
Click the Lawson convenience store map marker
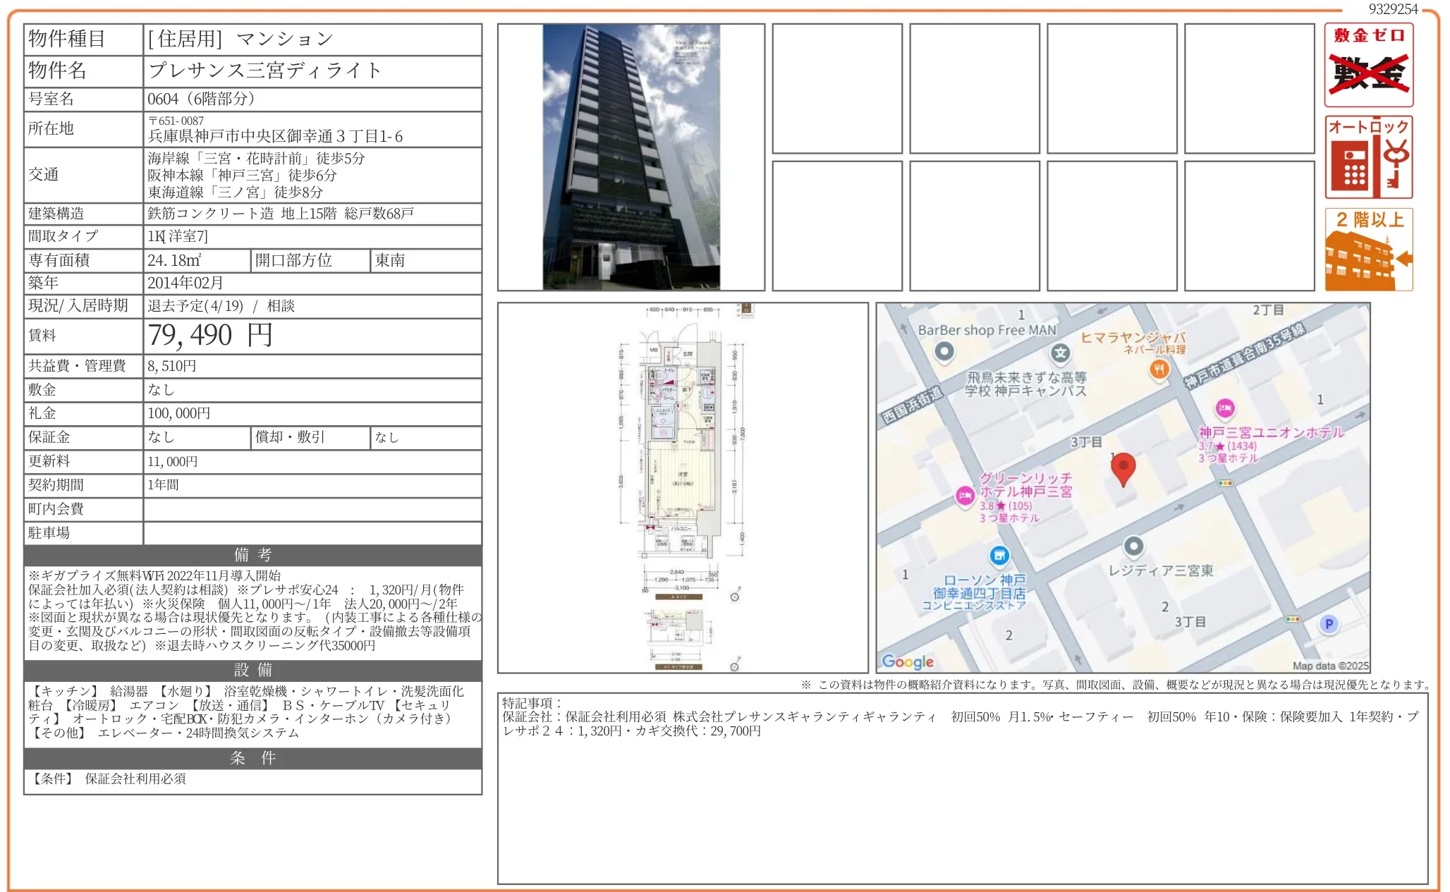point(999,556)
